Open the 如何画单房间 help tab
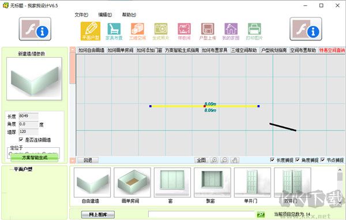 (121, 50)
